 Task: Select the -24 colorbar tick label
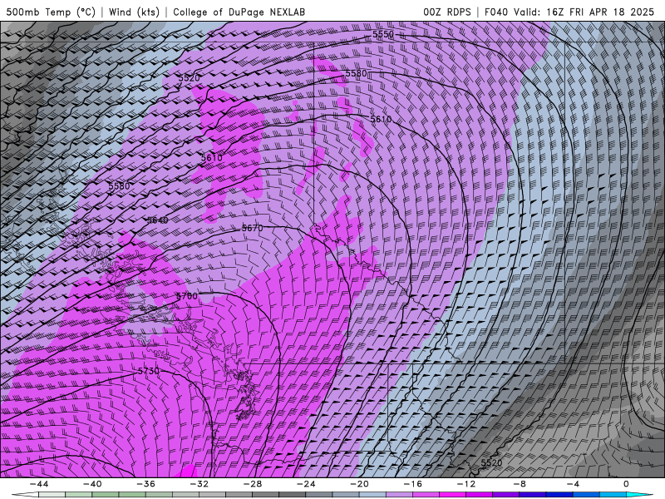(x=306, y=484)
